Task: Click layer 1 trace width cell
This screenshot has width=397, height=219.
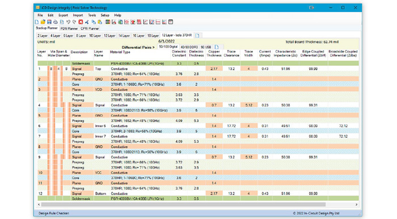Action: coord(248,69)
